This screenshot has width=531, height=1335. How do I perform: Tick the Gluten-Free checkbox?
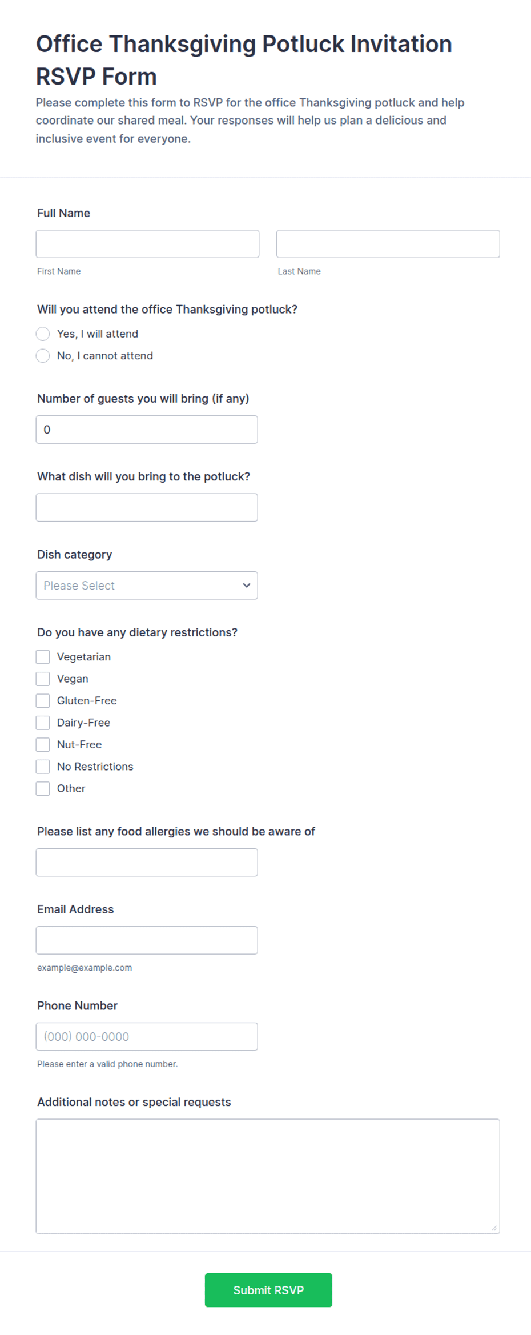click(43, 701)
